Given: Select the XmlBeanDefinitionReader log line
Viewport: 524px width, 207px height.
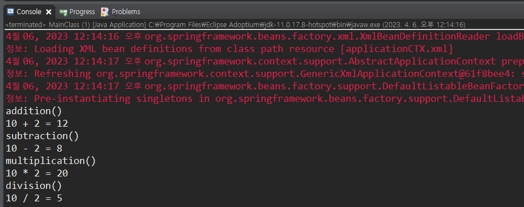Looking at the screenshot, I should point(265,36).
